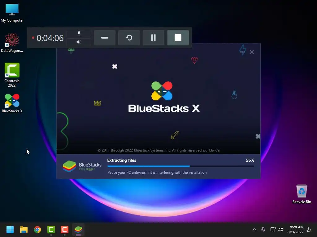Screen dimensions: 317x237
Task: Open Google Chrome from the taskbar
Action: click(37, 230)
